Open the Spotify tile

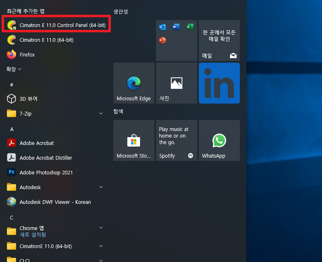pos(177,140)
